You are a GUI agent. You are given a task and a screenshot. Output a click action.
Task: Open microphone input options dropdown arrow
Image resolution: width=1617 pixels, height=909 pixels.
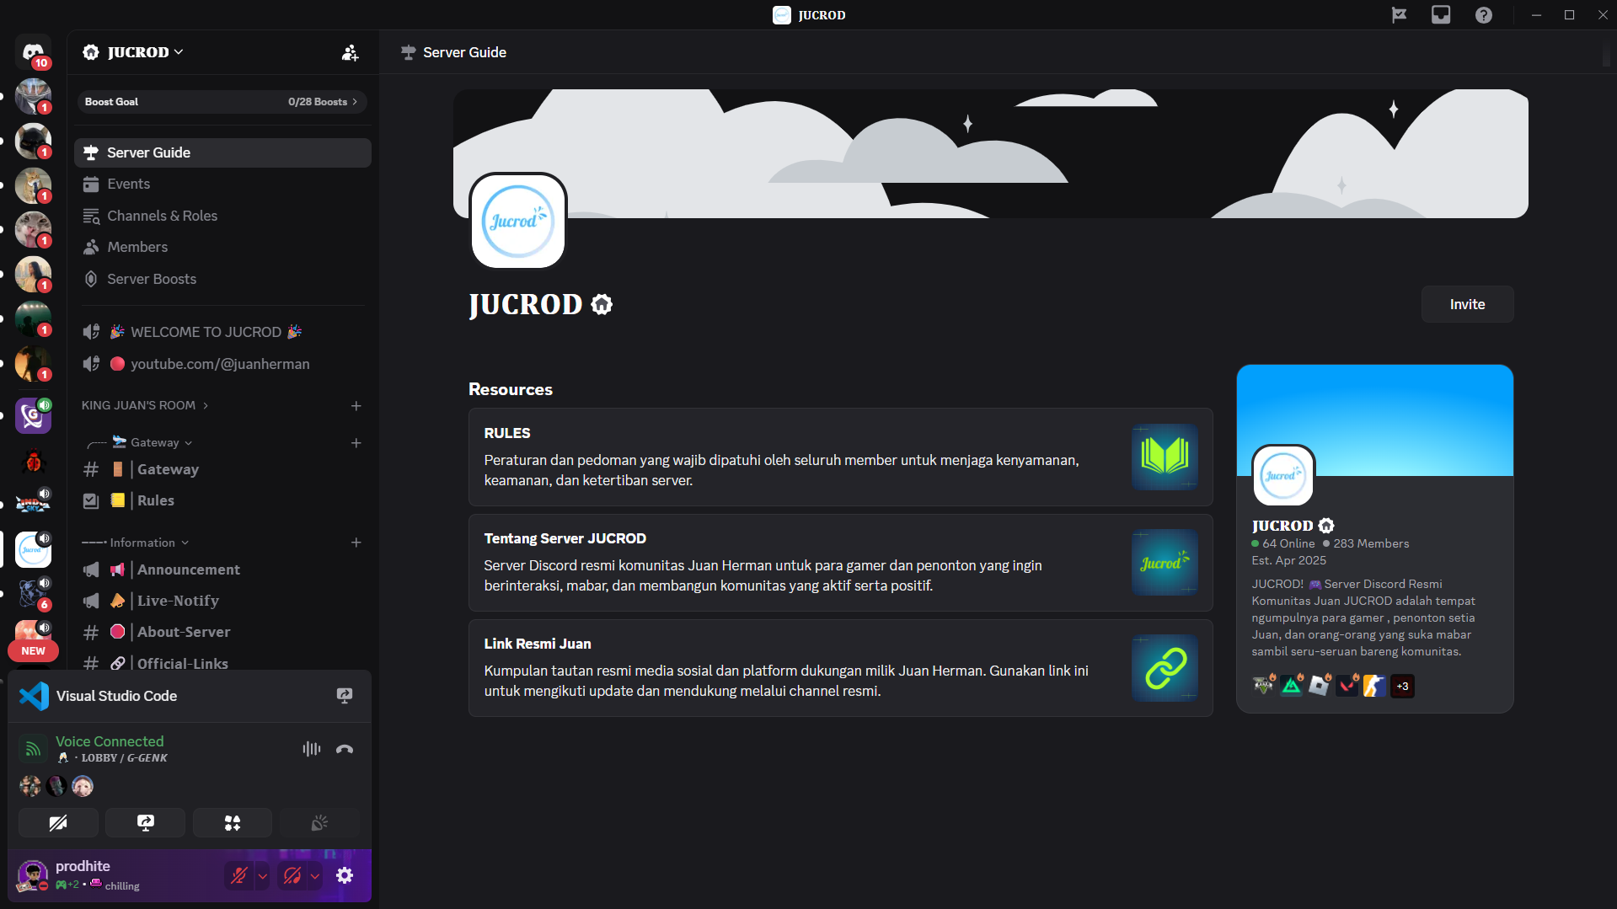pyautogui.click(x=263, y=875)
